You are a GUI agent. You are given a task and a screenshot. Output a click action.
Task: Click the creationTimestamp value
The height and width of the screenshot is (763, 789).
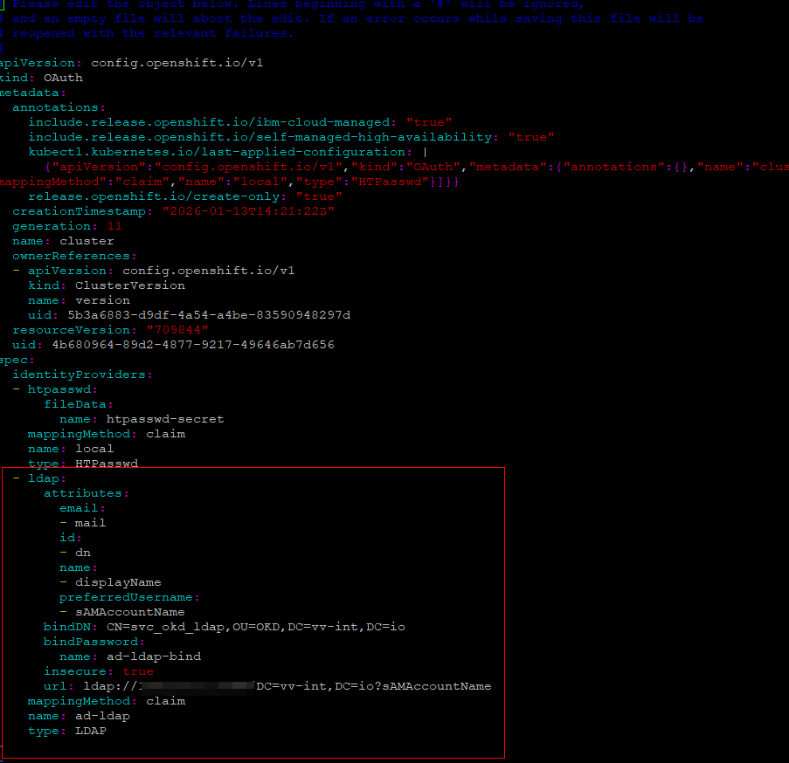247,211
